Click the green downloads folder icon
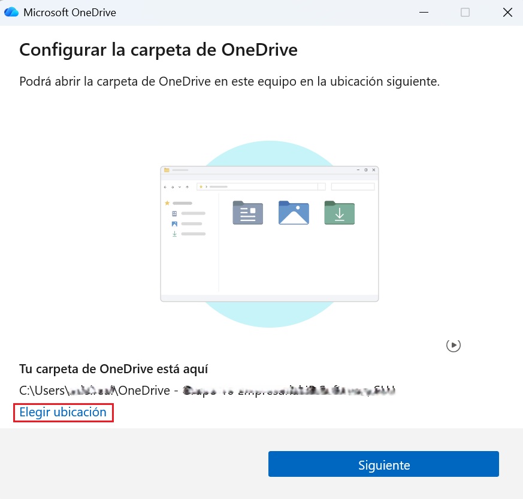The width and height of the screenshot is (523, 499). coord(339,213)
